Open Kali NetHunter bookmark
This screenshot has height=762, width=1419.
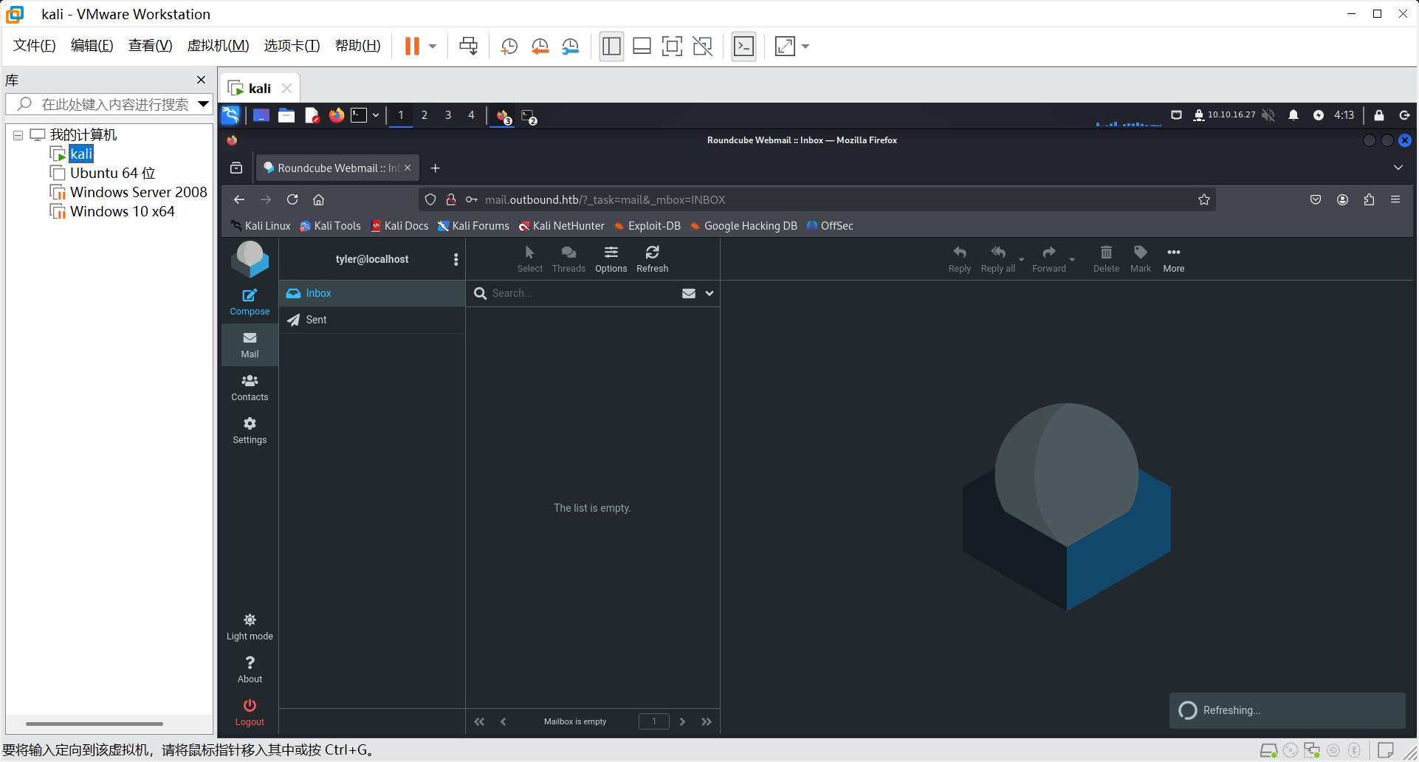pyautogui.click(x=561, y=226)
